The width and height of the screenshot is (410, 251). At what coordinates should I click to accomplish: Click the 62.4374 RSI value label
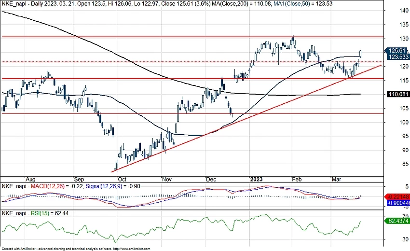click(x=398, y=221)
